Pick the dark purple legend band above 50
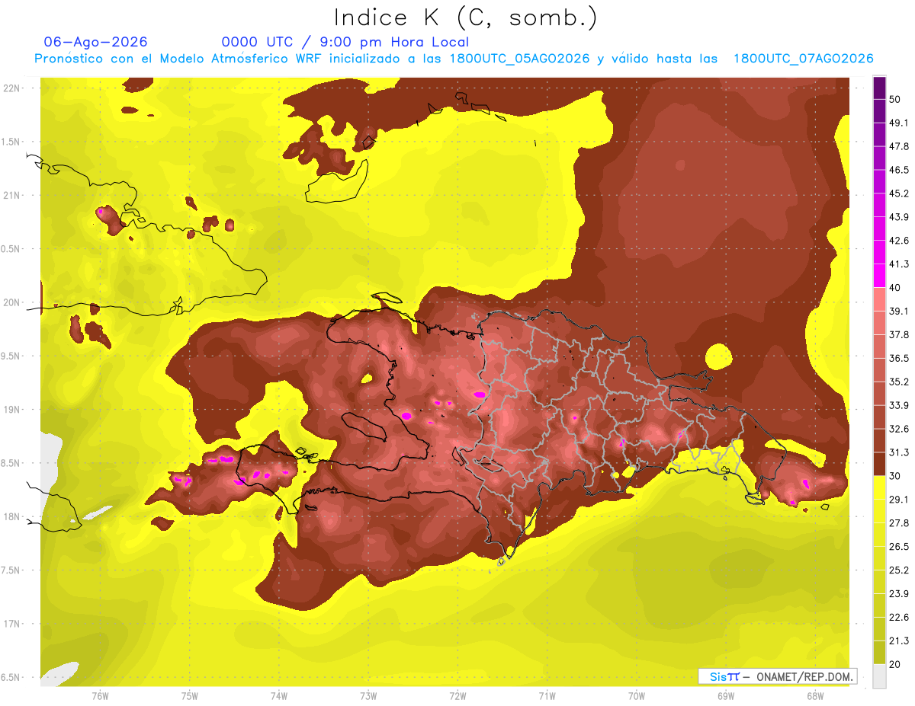 coord(879,88)
